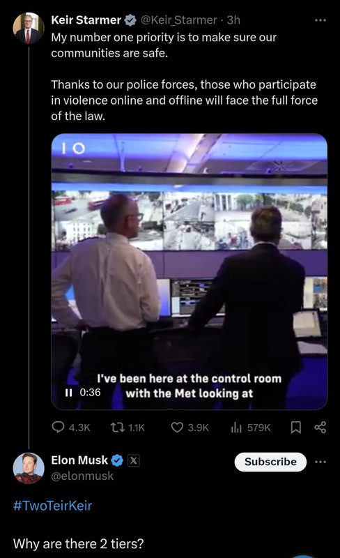Image resolution: width=340 pixels, height=558 pixels.
Task: Open the control room video fullscreen
Action: coord(190,271)
